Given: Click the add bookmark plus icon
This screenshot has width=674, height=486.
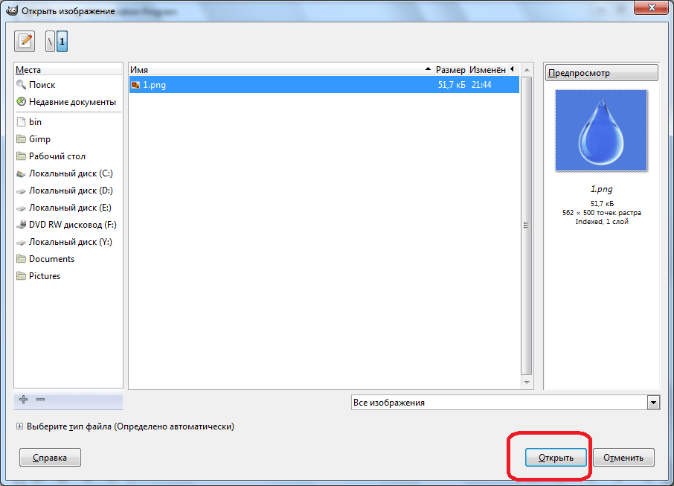Looking at the screenshot, I should 23,400.
